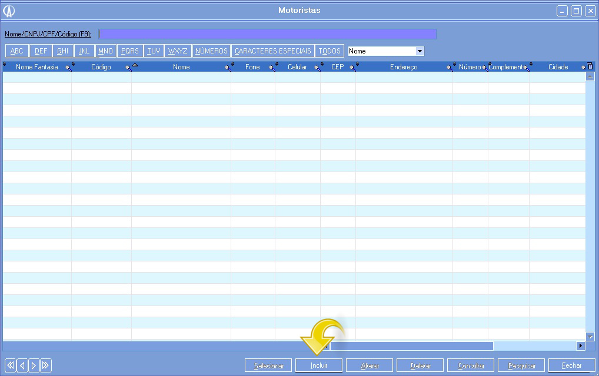599x376 pixels.
Task: Click the search icon in Nome Fantasia column
Action: tap(68, 68)
